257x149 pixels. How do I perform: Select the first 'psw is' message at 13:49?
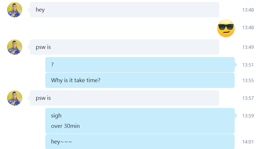[124, 47]
